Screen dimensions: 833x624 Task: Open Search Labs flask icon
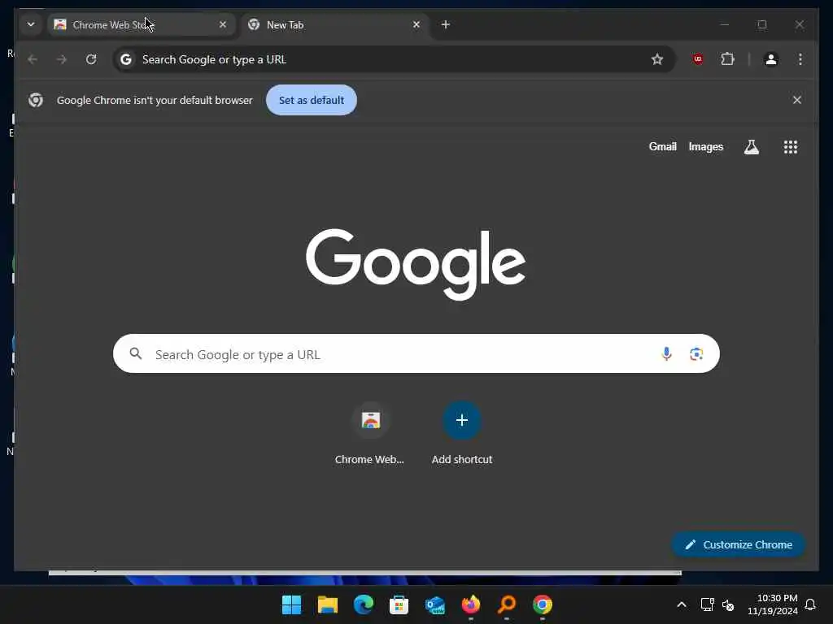pyautogui.click(x=751, y=147)
